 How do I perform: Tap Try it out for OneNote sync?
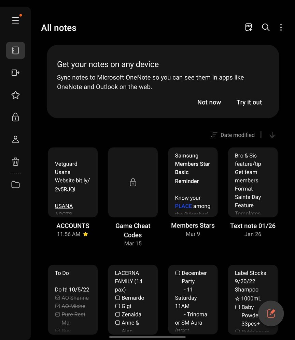tap(249, 102)
